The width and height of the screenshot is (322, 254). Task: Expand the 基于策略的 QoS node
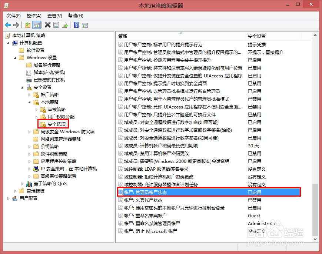coord(22,183)
